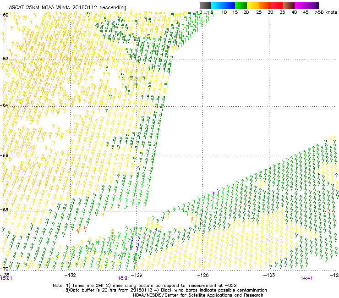Click the note line 'Times are GMT'
Image resolution: width=339 pixels, height=298 pixels.
(x=145, y=286)
